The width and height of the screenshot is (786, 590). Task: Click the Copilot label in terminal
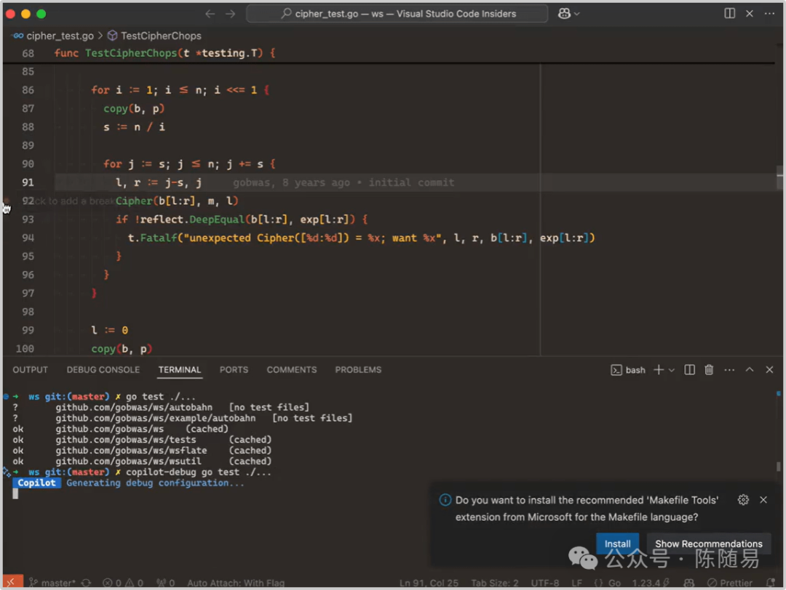36,483
